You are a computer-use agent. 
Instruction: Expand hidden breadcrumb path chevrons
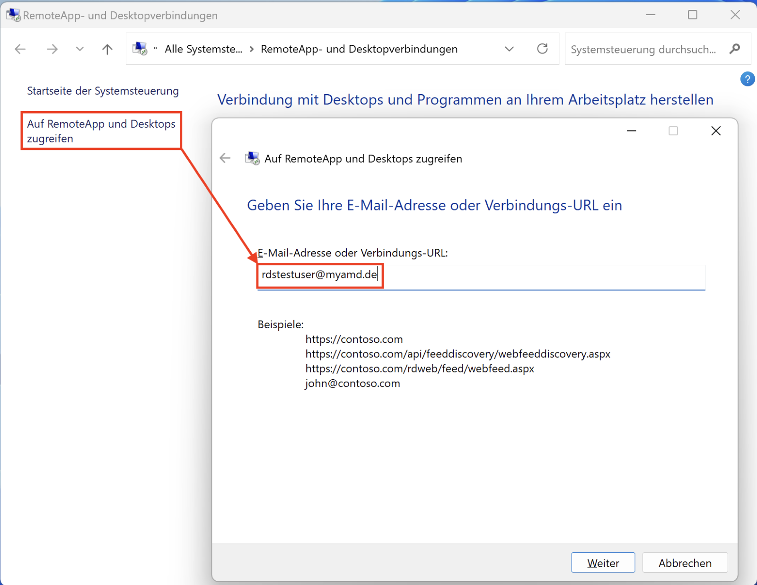155,49
